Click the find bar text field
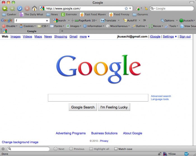 click(29, 149)
